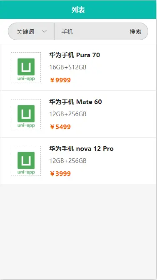
Task: Open the 华为手机 nova 12 Pro title
Action: [x=81, y=149]
